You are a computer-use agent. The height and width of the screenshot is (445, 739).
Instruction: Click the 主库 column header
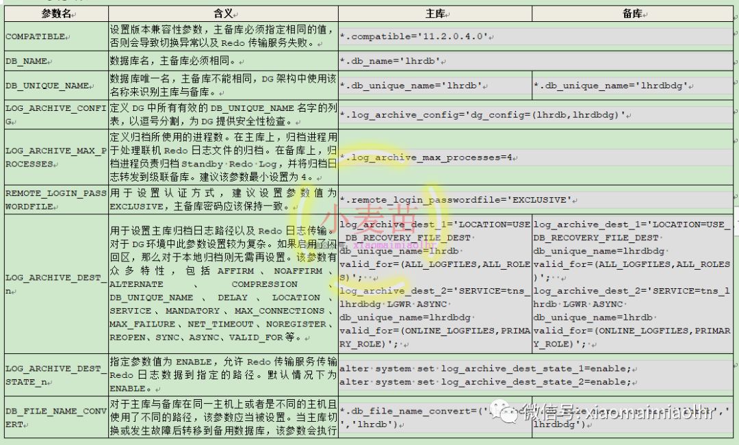pos(435,14)
